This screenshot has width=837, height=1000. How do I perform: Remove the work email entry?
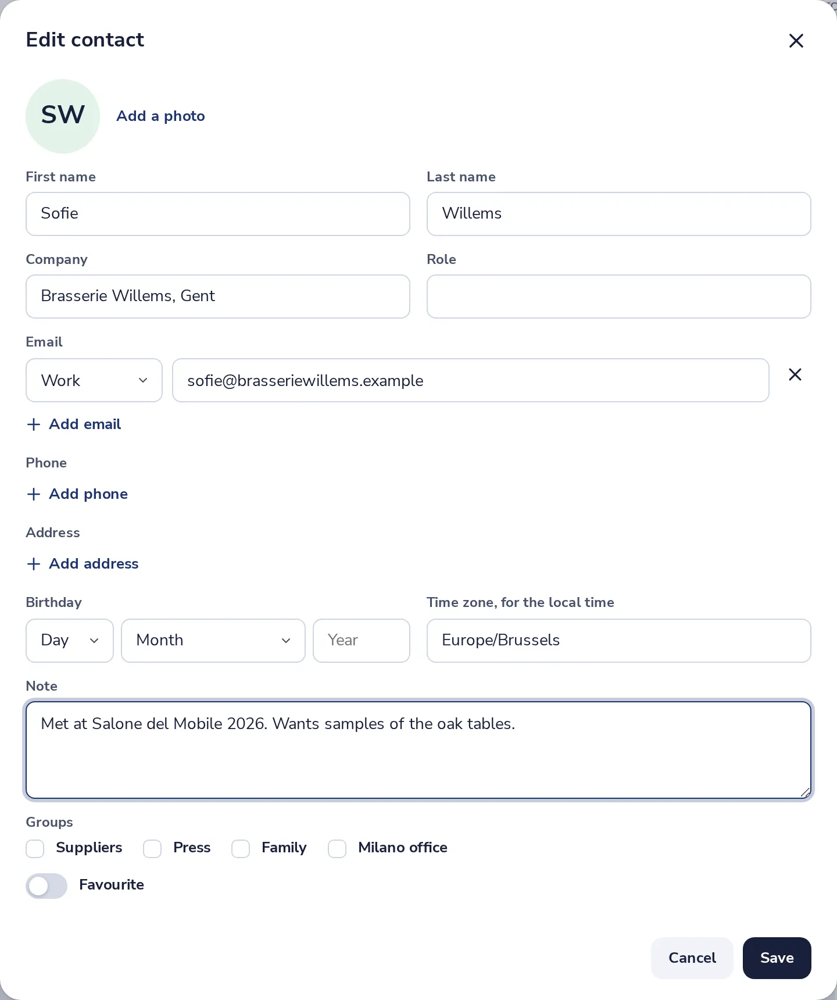pos(795,374)
